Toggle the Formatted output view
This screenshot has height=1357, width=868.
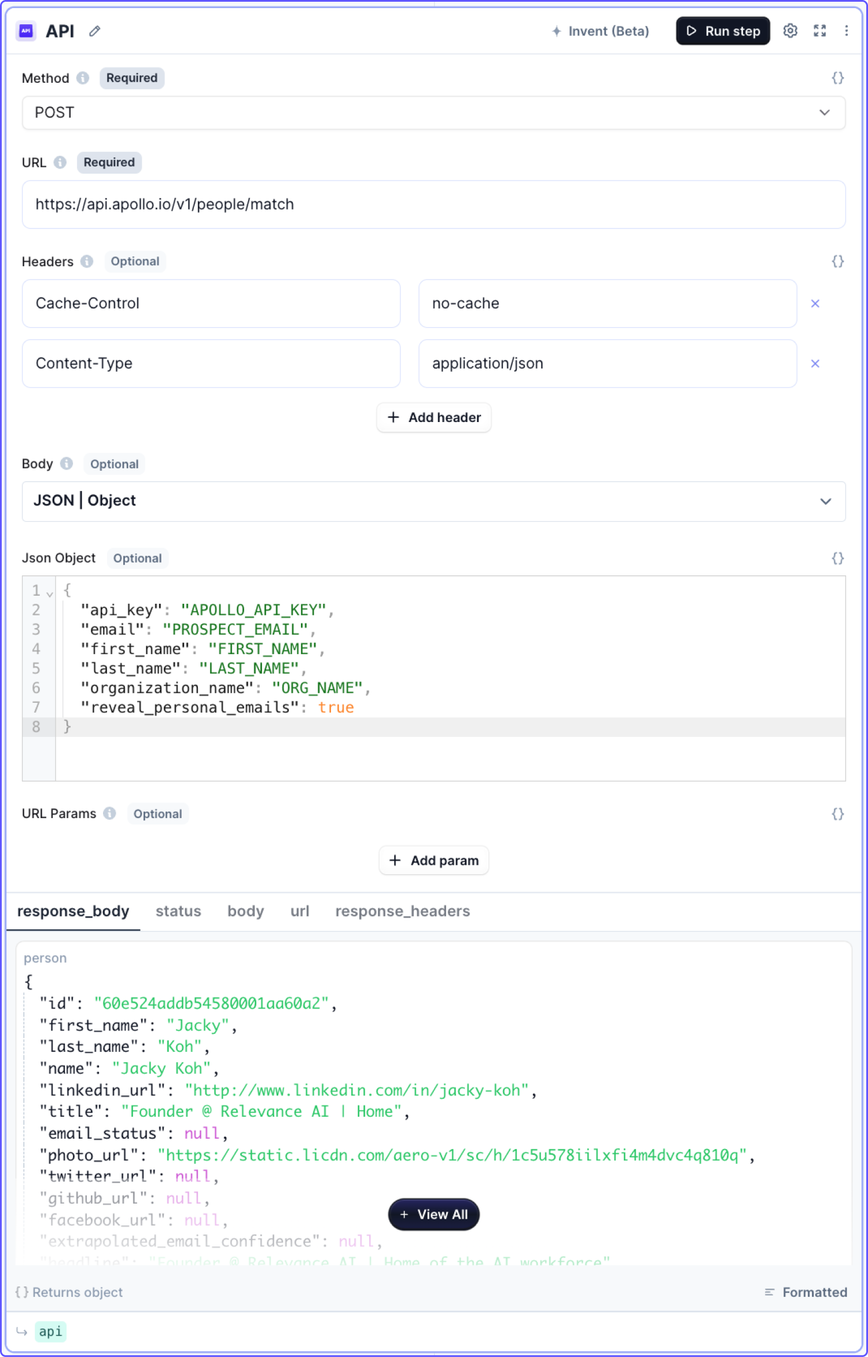(806, 1292)
